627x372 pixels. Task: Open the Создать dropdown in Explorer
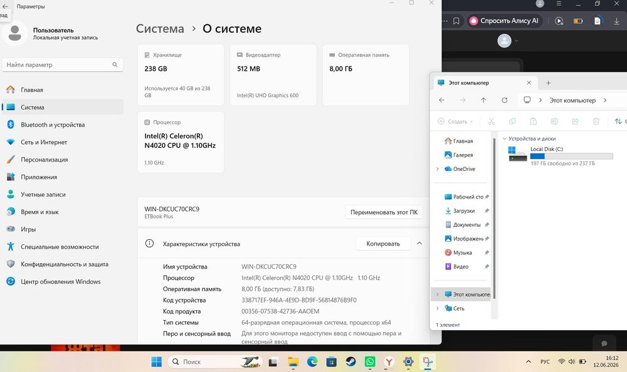click(455, 121)
